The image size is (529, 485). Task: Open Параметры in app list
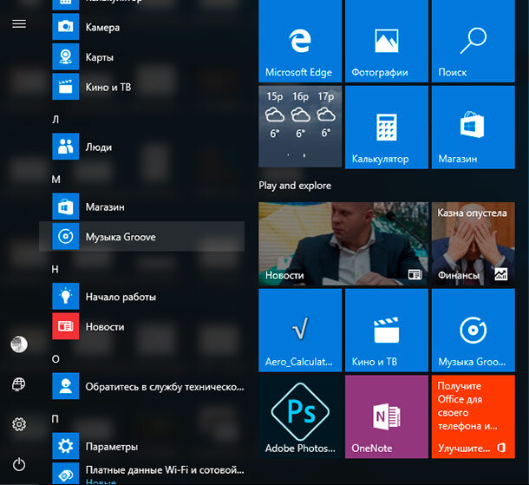click(x=141, y=446)
